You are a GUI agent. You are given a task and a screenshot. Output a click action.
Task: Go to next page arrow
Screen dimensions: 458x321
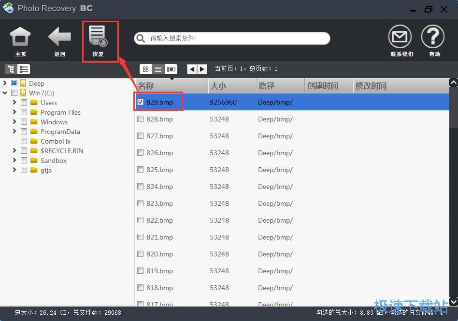pyautogui.click(x=202, y=69)
